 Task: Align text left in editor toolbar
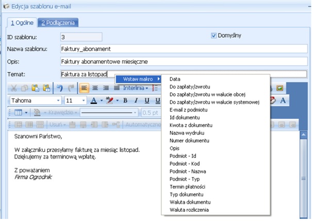point(85,88)
